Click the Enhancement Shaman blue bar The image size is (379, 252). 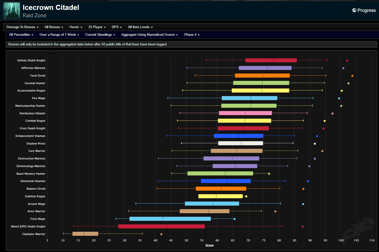point(239,136)
